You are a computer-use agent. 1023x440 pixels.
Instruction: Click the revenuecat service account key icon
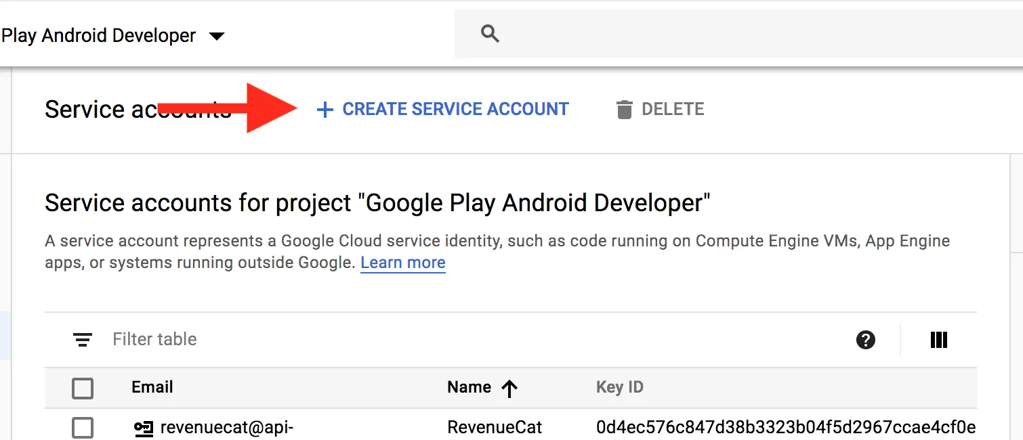[x=143, y=428]
